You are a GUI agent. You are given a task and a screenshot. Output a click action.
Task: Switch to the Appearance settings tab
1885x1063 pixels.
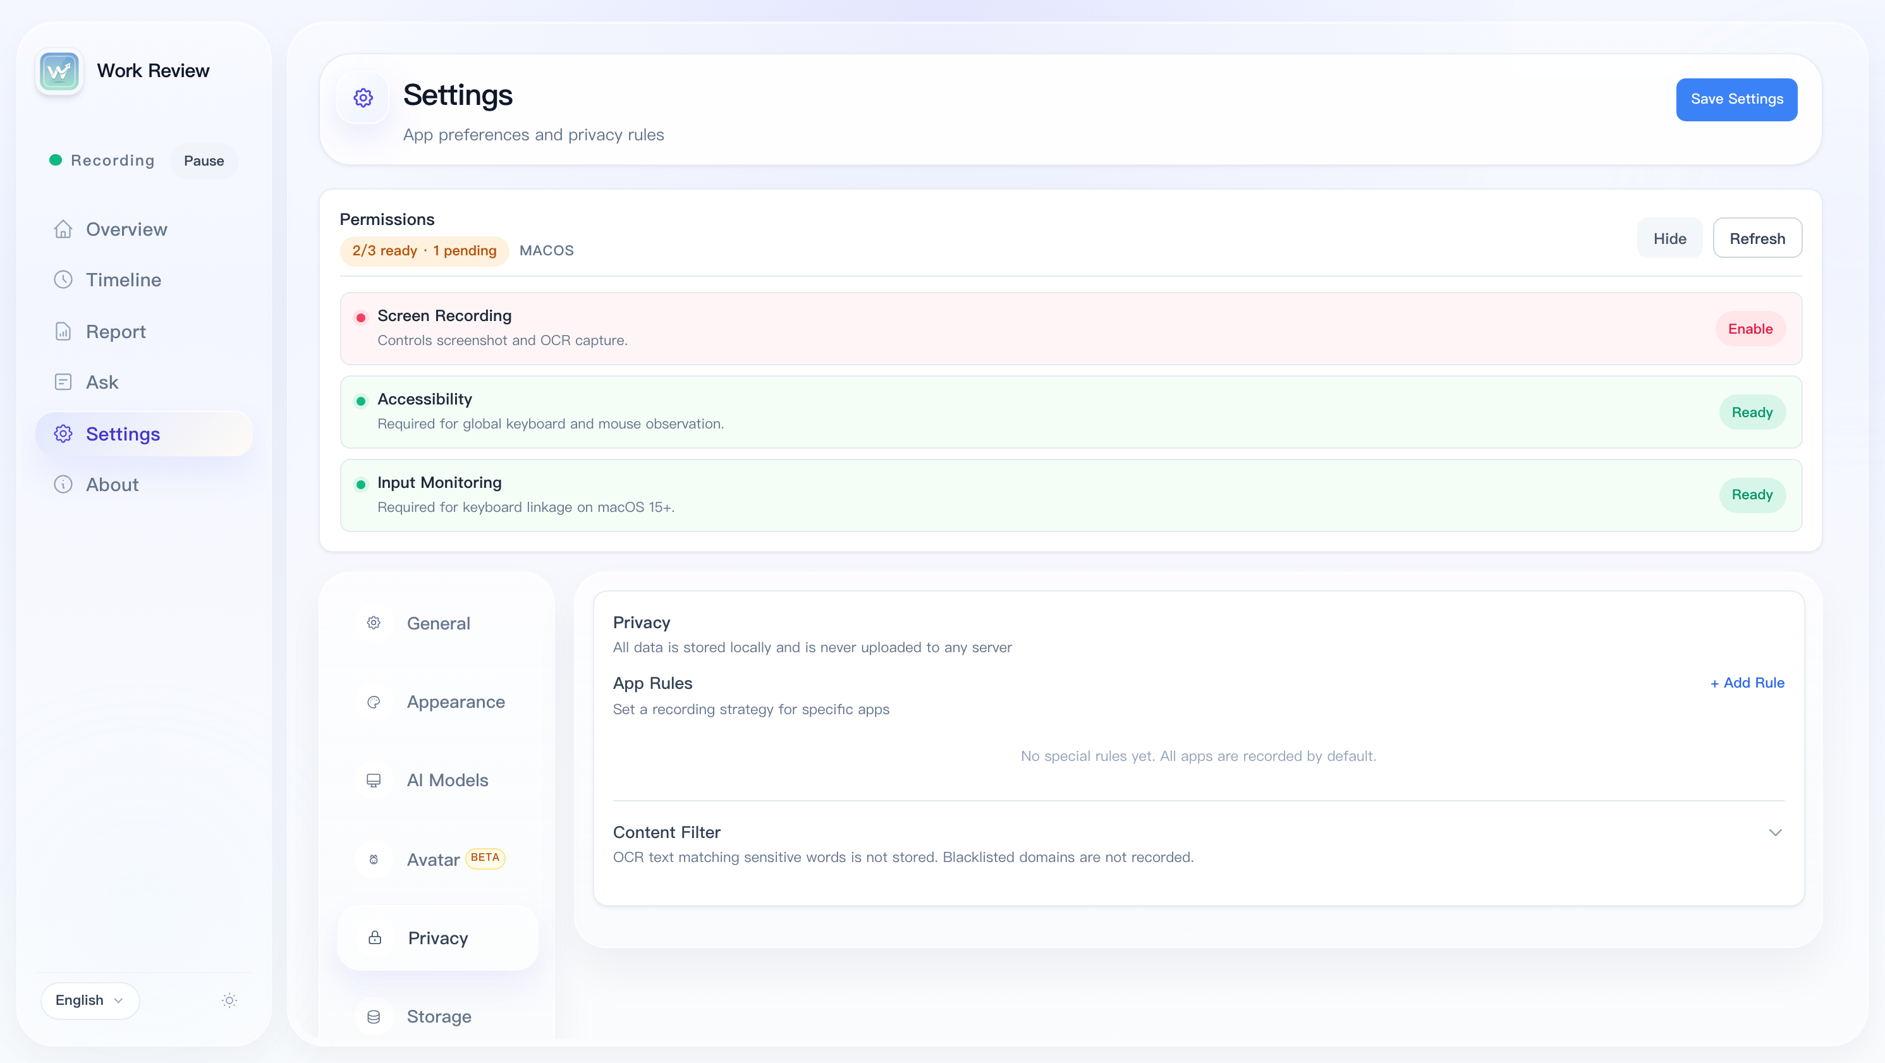click(437, 702)
